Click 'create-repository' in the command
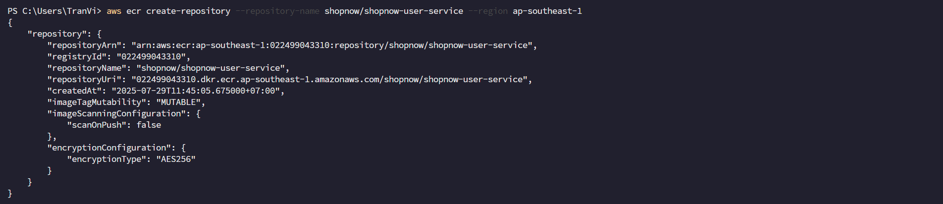The height and width of the screenshot is (204, 943). (188, 11)
